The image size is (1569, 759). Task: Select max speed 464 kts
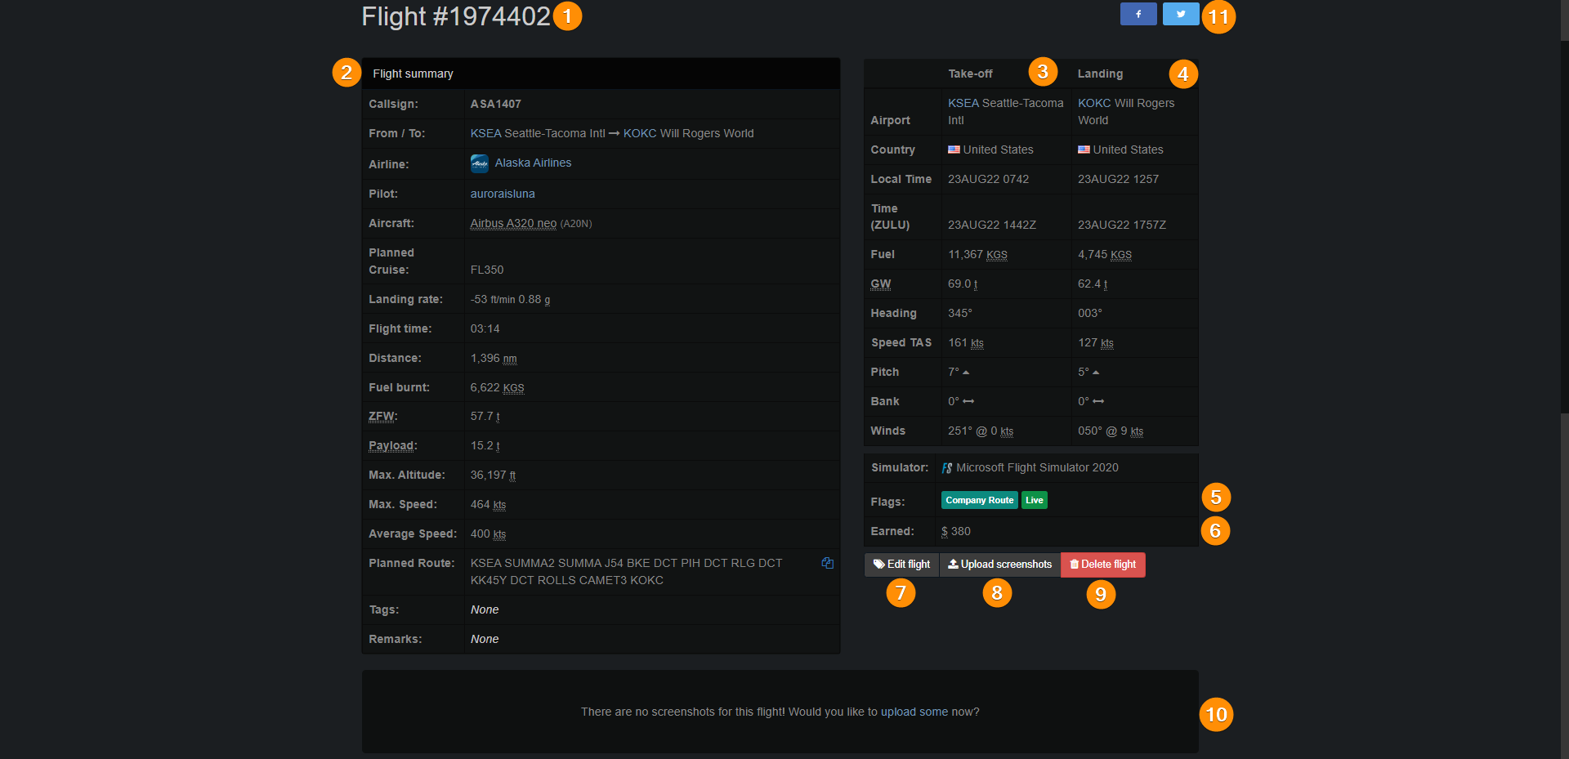pos(488,504)
